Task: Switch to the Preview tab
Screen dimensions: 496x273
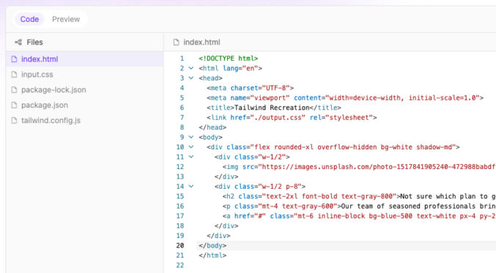Action: click(66, 19)
